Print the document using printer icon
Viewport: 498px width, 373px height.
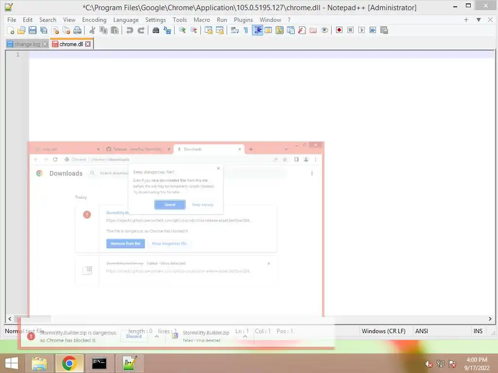(x=77, y=30)
